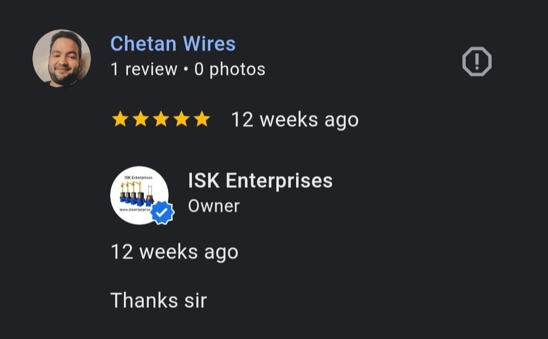This screenshot has width=548, height=339.
Task: Select the fourth yellow rating star
Action: pyautogui.click(x=182, y=119)
